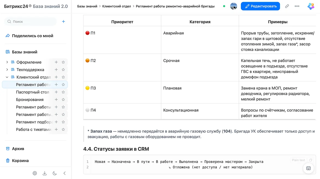Focus the Поиск search field
Image resolution: width=320 pixels, height=179 pixels.
point(30,22)
